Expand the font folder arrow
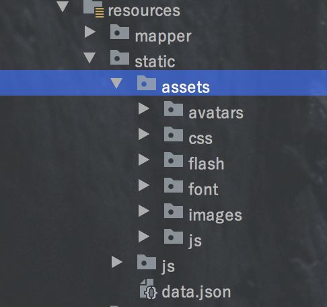The image size is (327, 307). point(144,185)
